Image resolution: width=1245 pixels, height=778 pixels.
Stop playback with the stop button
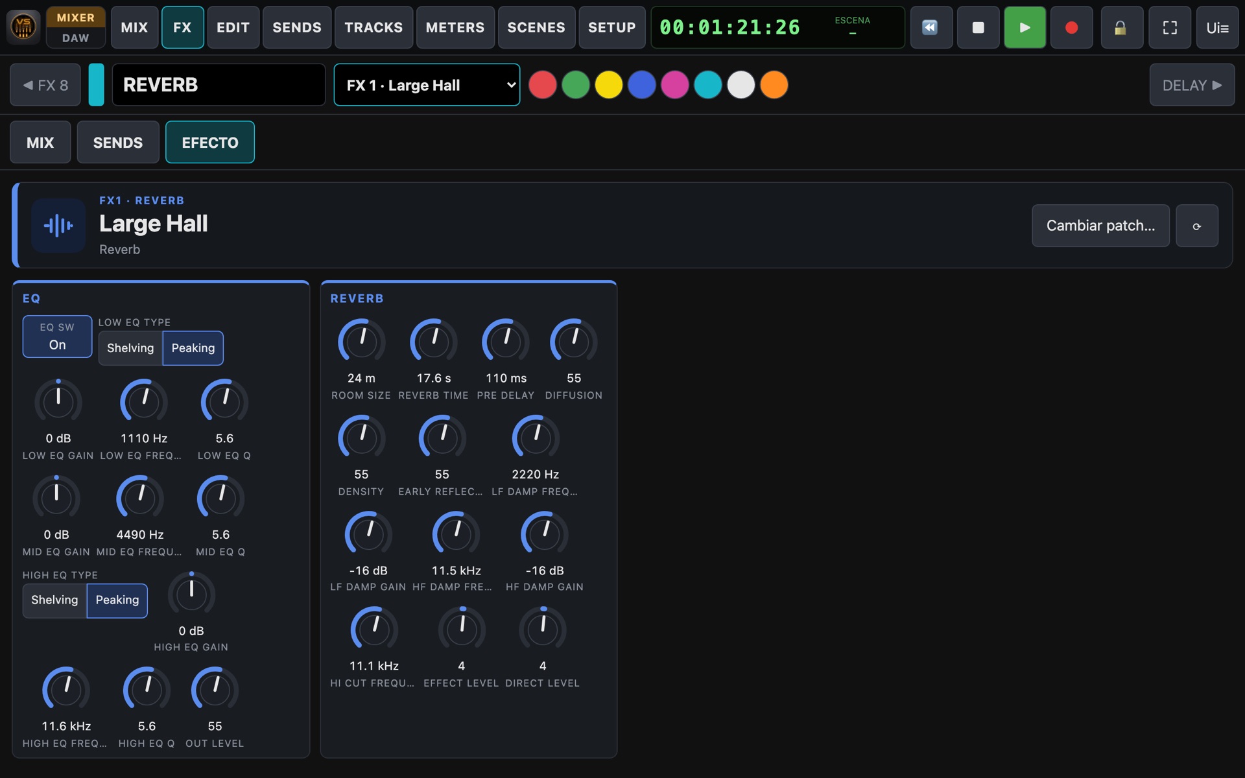[978, 27]
